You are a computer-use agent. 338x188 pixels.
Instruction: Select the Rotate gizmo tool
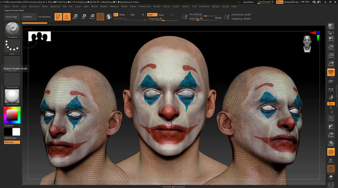[92, 17]
